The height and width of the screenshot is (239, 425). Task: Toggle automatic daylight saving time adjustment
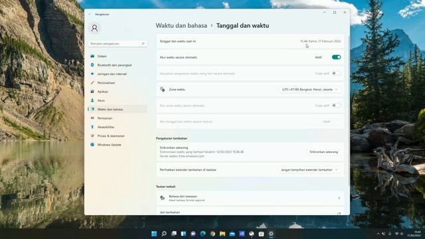[336, 73]
